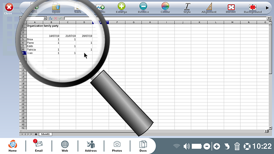The height and width of the screenshot is (154, 274).
Task: Open Email with 2 unread messages
Action: pos(39,146)
